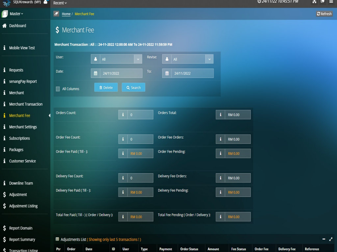Go to Subscriptions in the sidebar

point(19,138)
